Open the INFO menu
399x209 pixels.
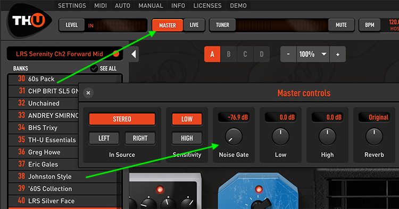tap(178, 6)
